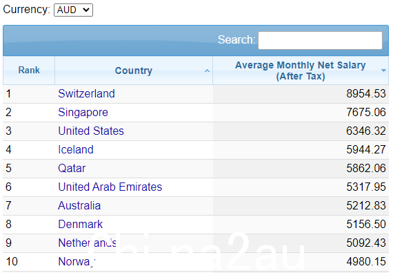Click descending sort arrow in Salary header
Image resolution: width=393 pixels, height=273 pixels.
[x=383, y=70]
